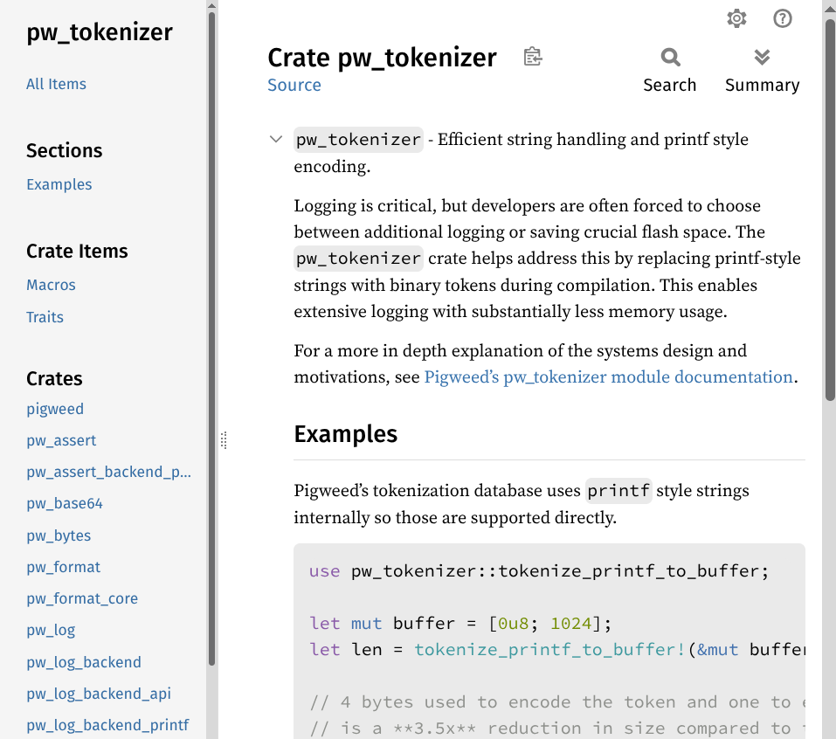Screen dimensions: 836x739
Task: Open the pw_format_core crate
Action: 82,598
